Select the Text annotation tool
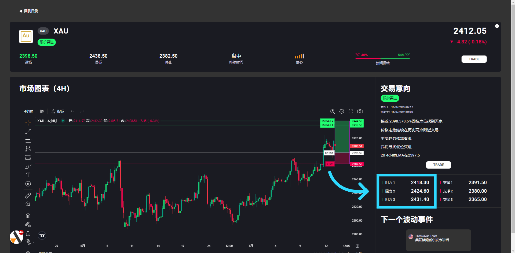 [28, 175]
